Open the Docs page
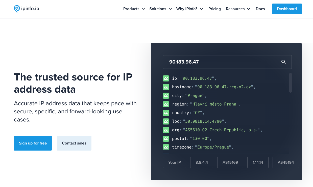The height and width of the screenshot is (187, 313). point(260,9)
